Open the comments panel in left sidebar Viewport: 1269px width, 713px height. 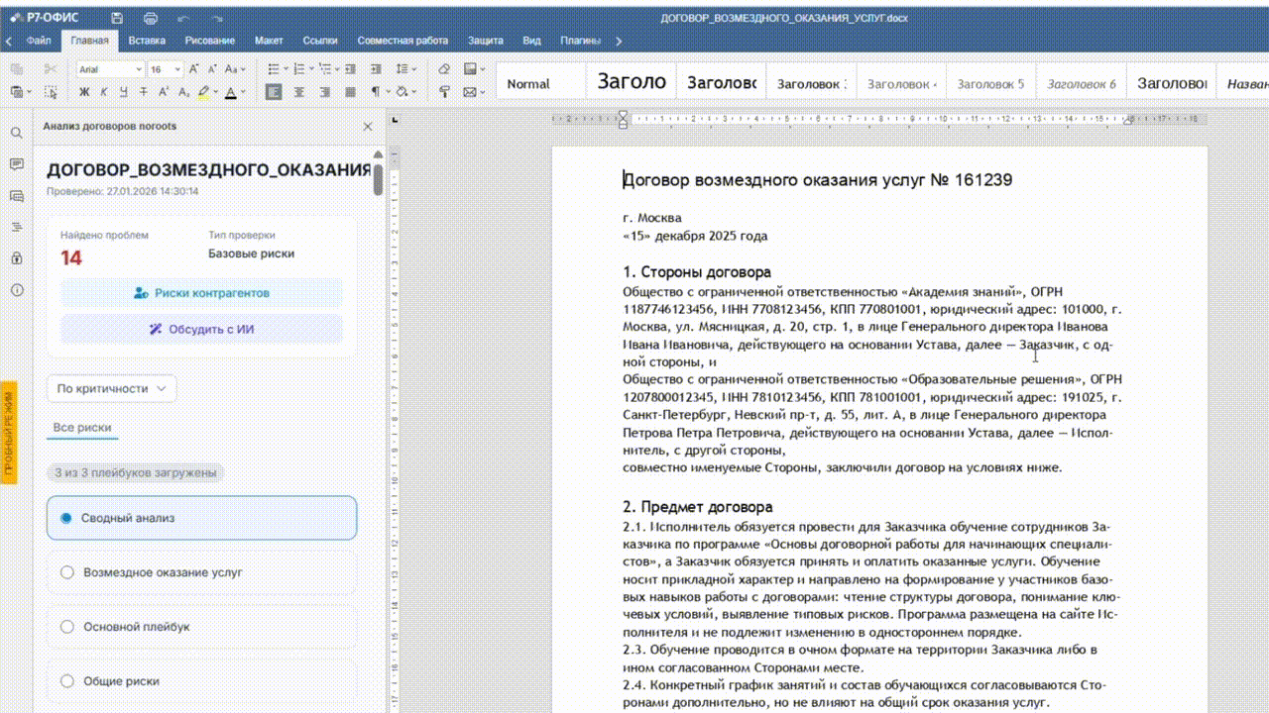[x=16, y=164]
